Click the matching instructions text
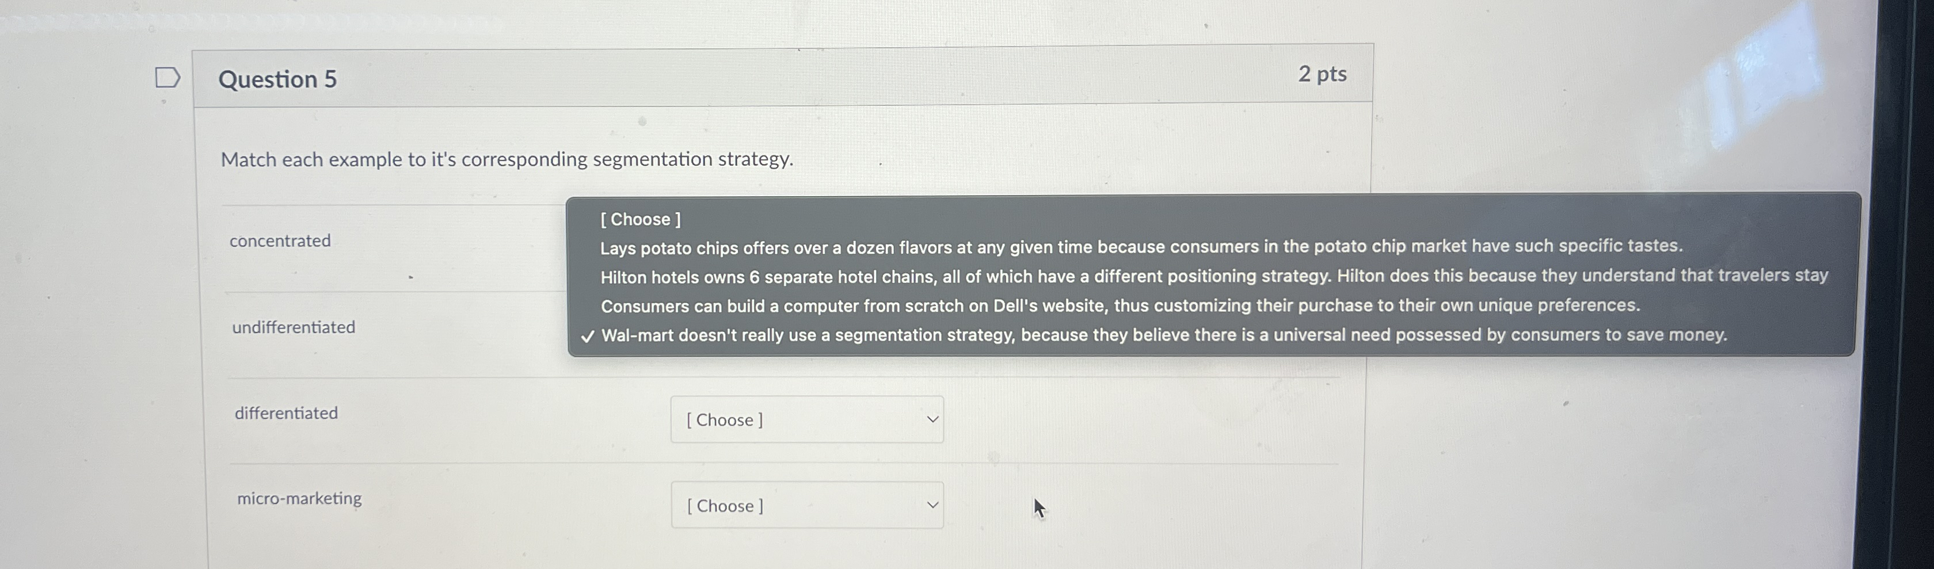Viewport: 1934px width, 569px height. [506, 158]
